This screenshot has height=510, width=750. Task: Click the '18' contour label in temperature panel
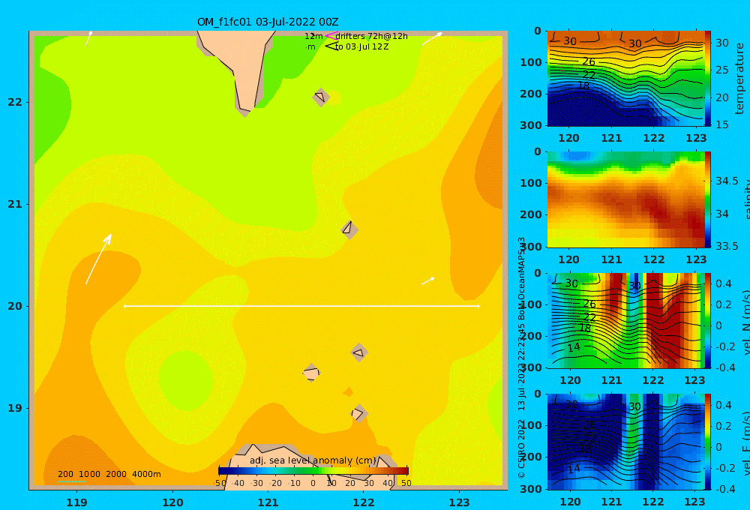pyautogui.click(x=583, y=85)
